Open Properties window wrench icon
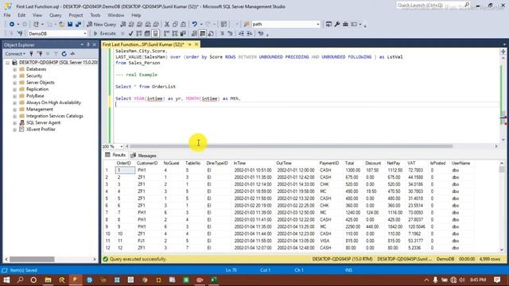Viewport: 509px width, 286px height. tap(337, 25)
